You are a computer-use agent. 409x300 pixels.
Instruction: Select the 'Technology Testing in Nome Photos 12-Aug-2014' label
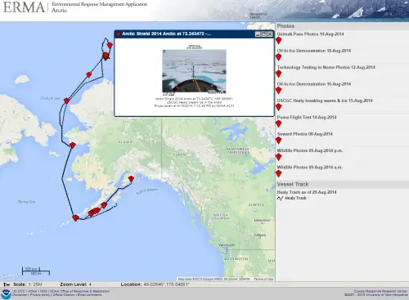pyautogui.click(x=326, y=67)
